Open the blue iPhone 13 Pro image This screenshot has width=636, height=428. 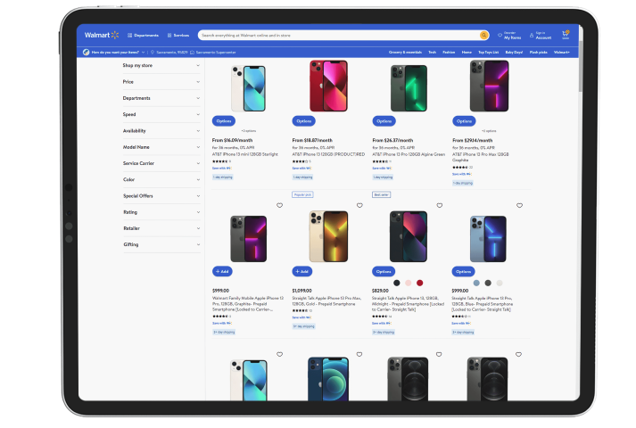coord(488,239)
